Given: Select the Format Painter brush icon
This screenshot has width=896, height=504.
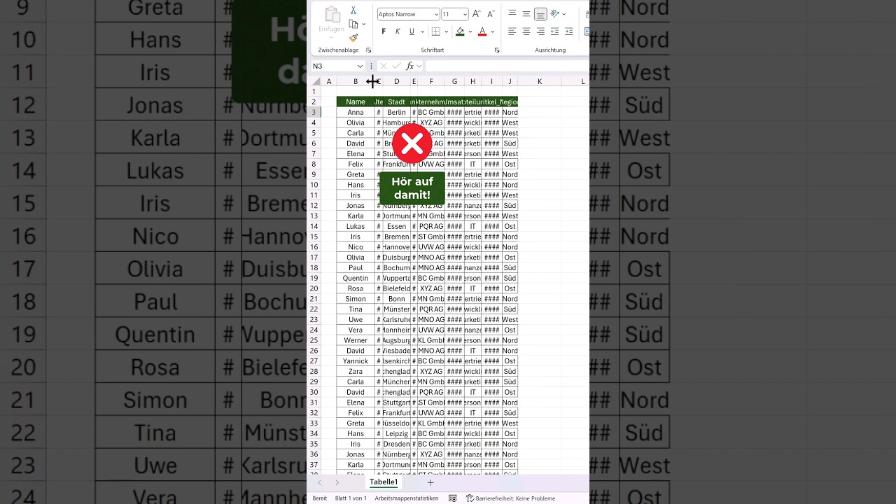Looking at the screenshot, I should coord(353,38).
